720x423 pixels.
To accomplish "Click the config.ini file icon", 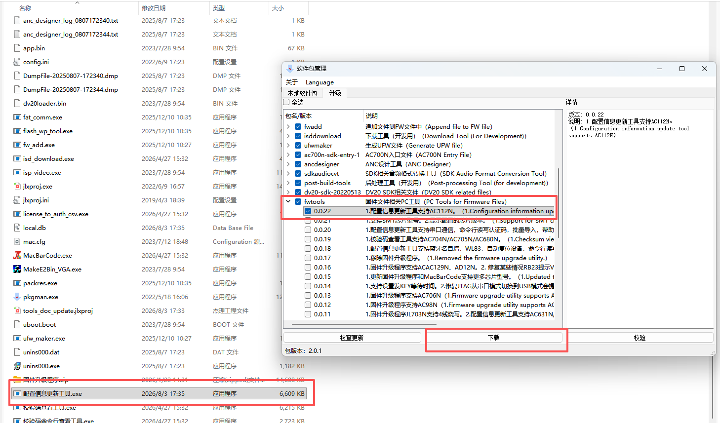I will tap(17, 62).
